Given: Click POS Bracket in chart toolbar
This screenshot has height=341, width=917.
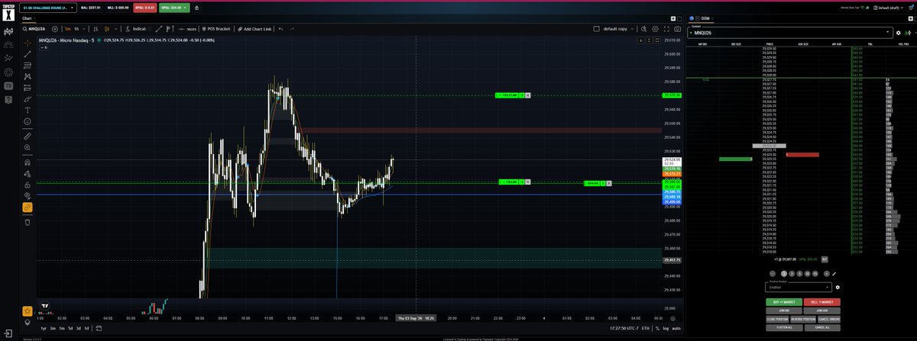Looking at the screenshot, I should point(215,29).
